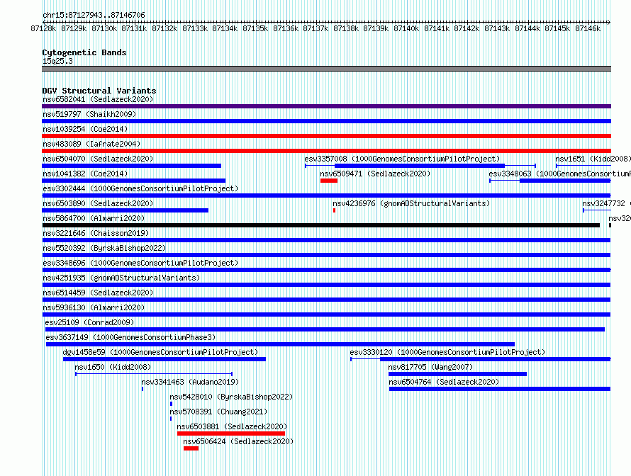
Task: Click the DGV Structural Variants track title
Action: tap(99, 91)
